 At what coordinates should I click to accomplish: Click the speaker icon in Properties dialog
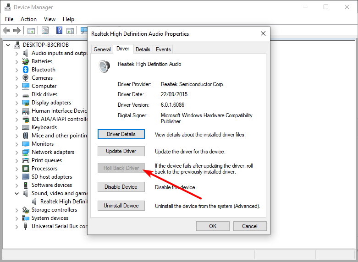pos(105,66)
